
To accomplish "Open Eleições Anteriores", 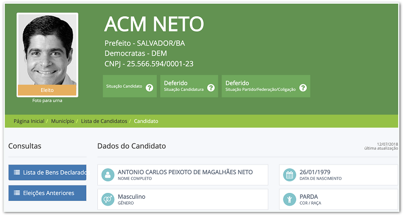I will pos(48,193).
